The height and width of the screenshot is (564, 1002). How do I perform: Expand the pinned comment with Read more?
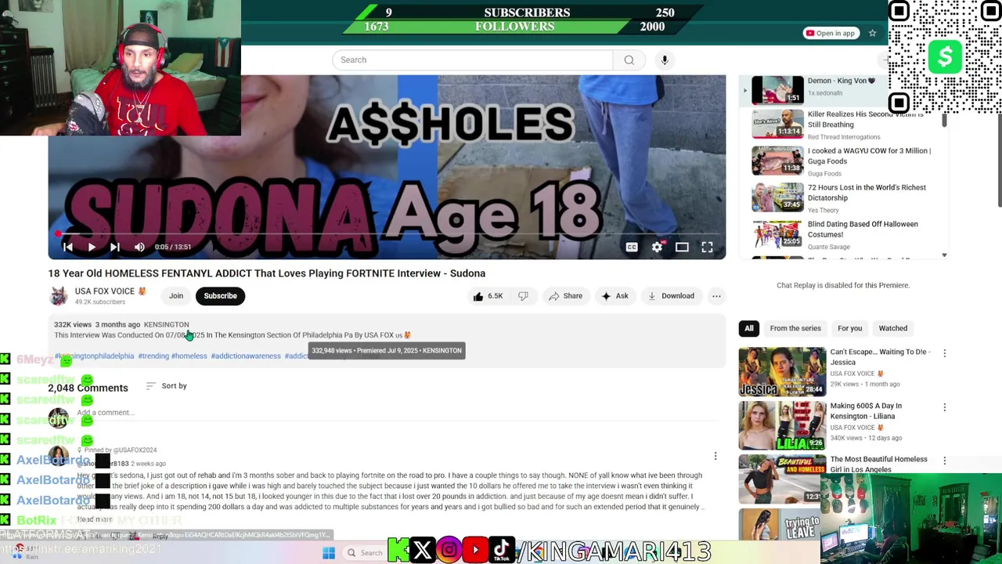[95, 519]
